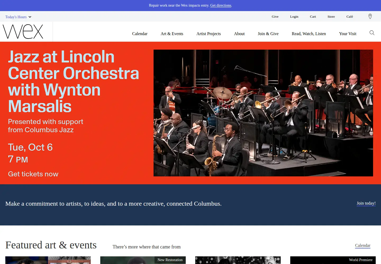
Task: Open the Artist Projects menu
Action: click(208, 34)
